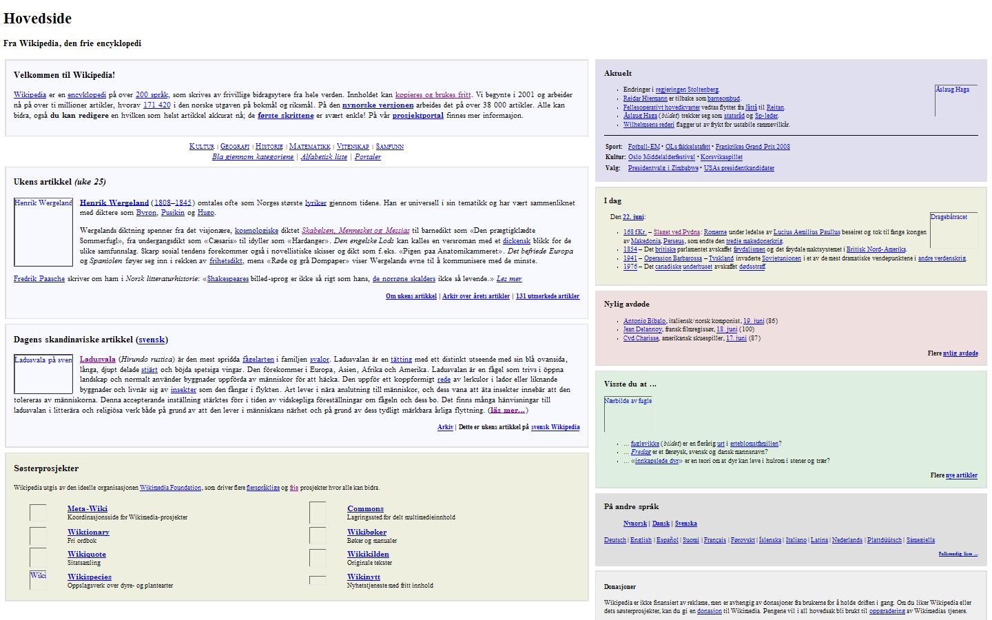This screenshot has height=620, width=992.
Task: Open the Meta-Wiki logo image placeholder
Action: pyautogui.click(x=38, y=513)
